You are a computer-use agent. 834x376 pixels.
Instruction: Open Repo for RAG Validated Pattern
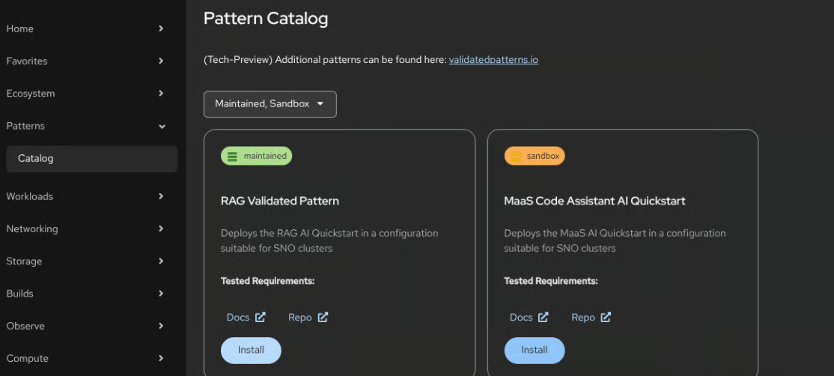point(308,318)
